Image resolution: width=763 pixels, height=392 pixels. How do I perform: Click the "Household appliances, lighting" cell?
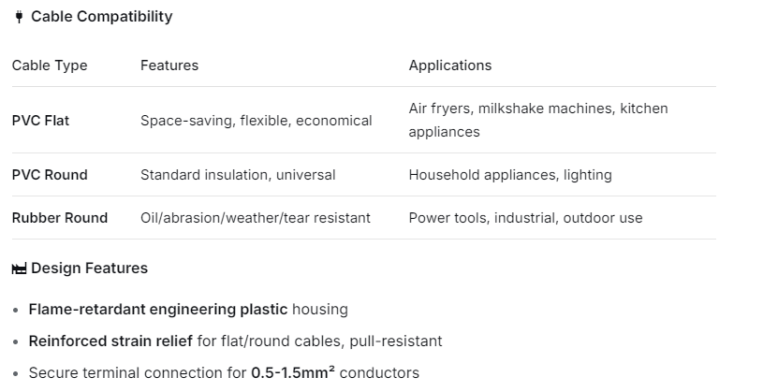[510, 175]
